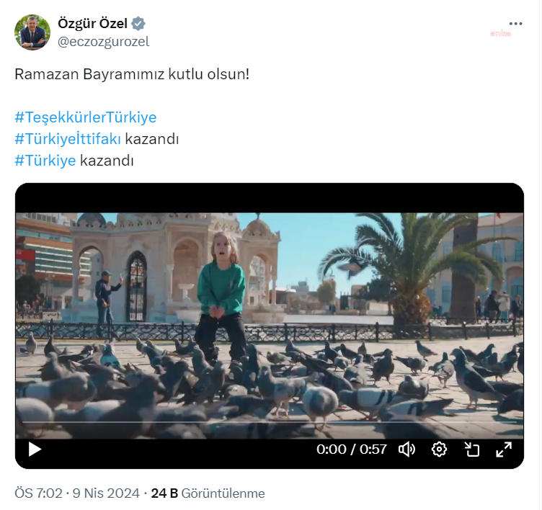Enable picture-in-picture mode for the video
This screenshot has height=510, width=542.
(x=471, y=449)
